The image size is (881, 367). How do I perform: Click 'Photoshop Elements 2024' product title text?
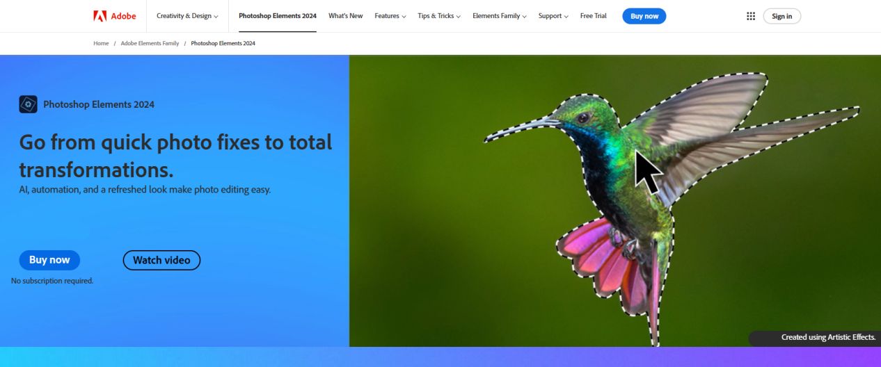pos(99,104)
